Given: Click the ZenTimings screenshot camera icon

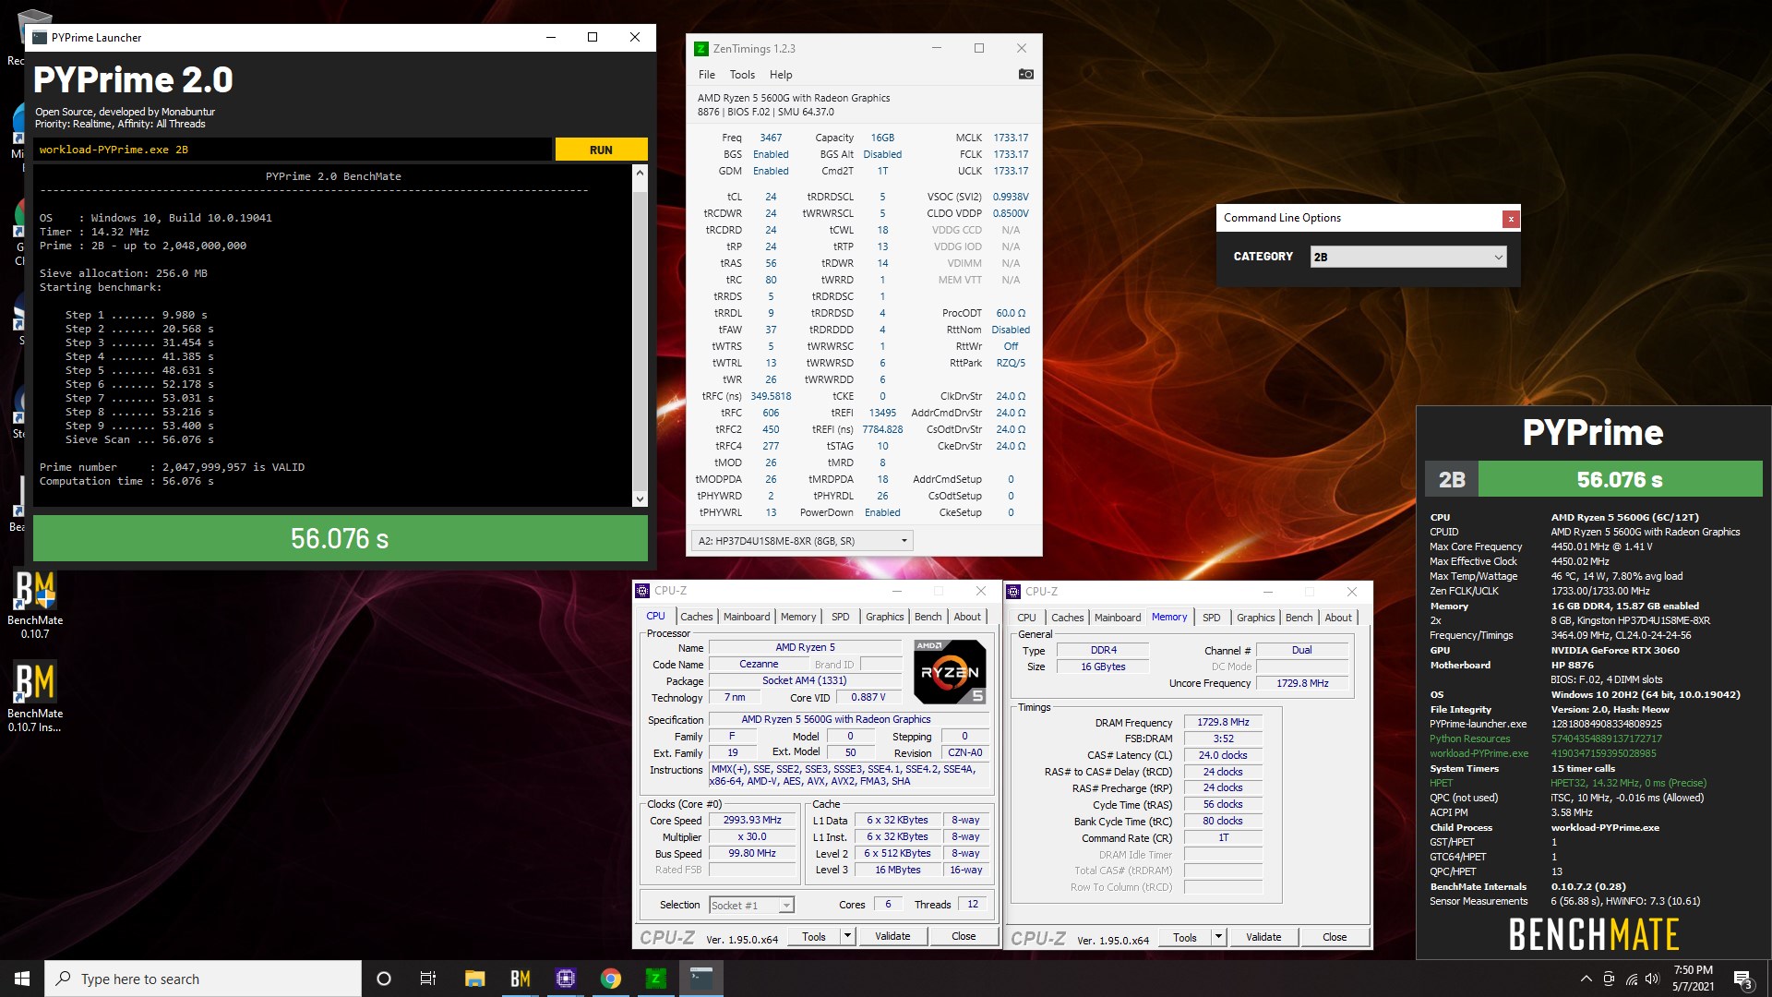Looking at the screenshot, I should pos(1025,74).
